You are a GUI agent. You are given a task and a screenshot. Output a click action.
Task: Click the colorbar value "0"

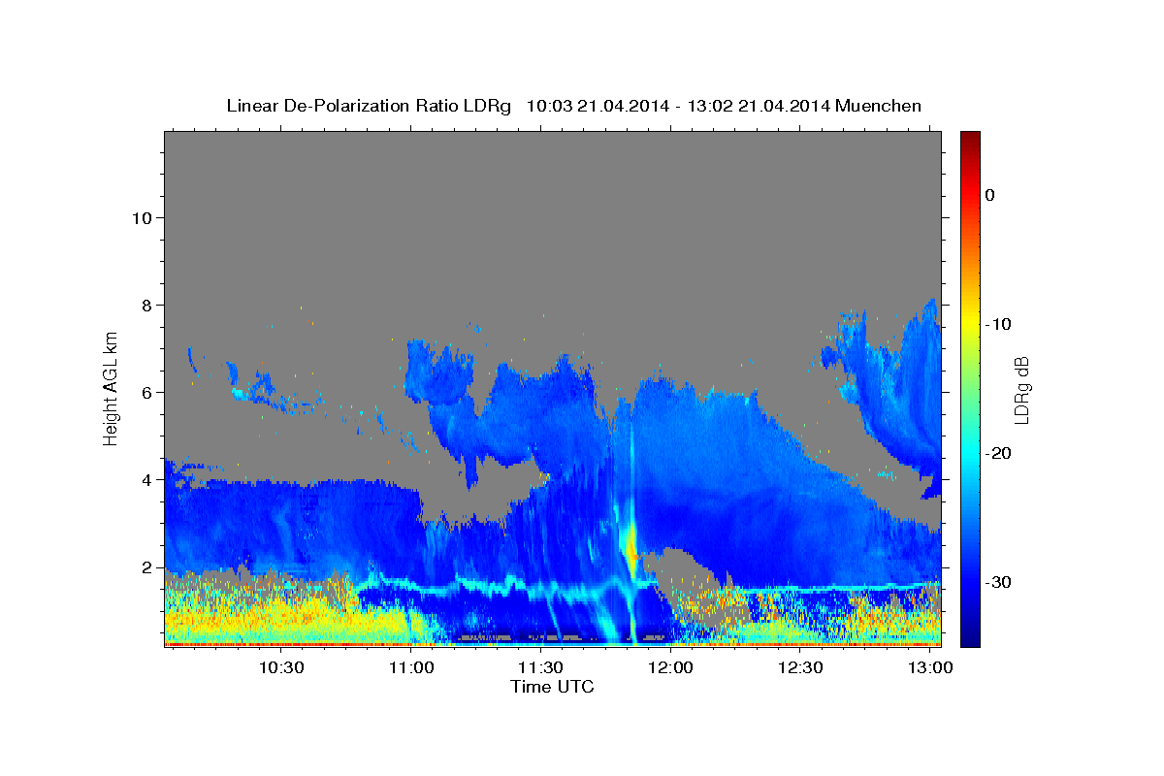[990, 195]
